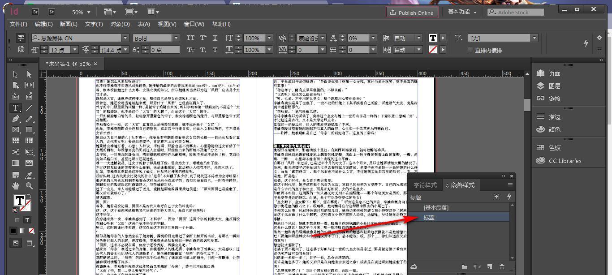Select the Note tool
612x275 pixels.
tap(16, 175)
